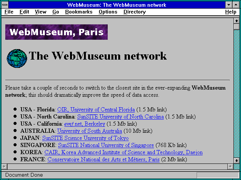Click the vertical scrollbar up arrow
The width and height of the screenshot is (241, 180).
click(x=236, y=21)
